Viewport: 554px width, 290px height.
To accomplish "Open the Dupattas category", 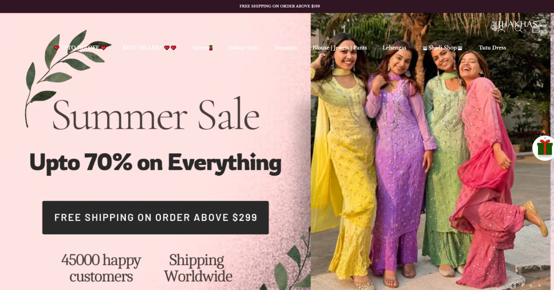I will coord(286,48).
